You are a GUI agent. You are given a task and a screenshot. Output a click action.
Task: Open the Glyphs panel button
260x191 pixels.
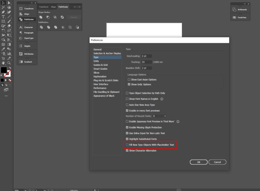click(27, 46)
